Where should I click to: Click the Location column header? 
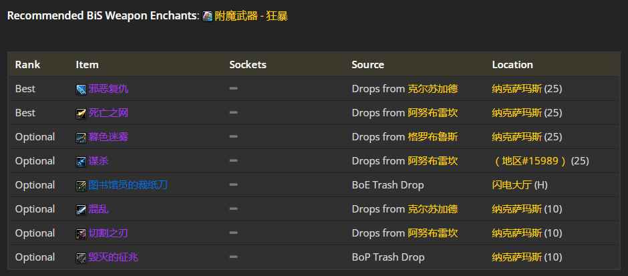pos(512,65)
